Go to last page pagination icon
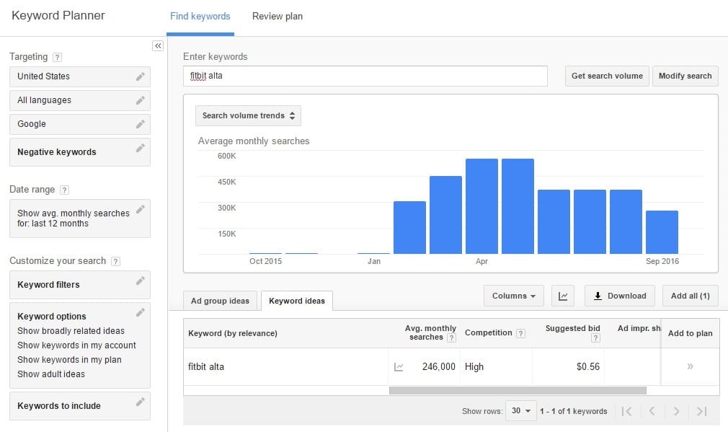This screenshot has height=432, width=728. click(x=701, y=411)
